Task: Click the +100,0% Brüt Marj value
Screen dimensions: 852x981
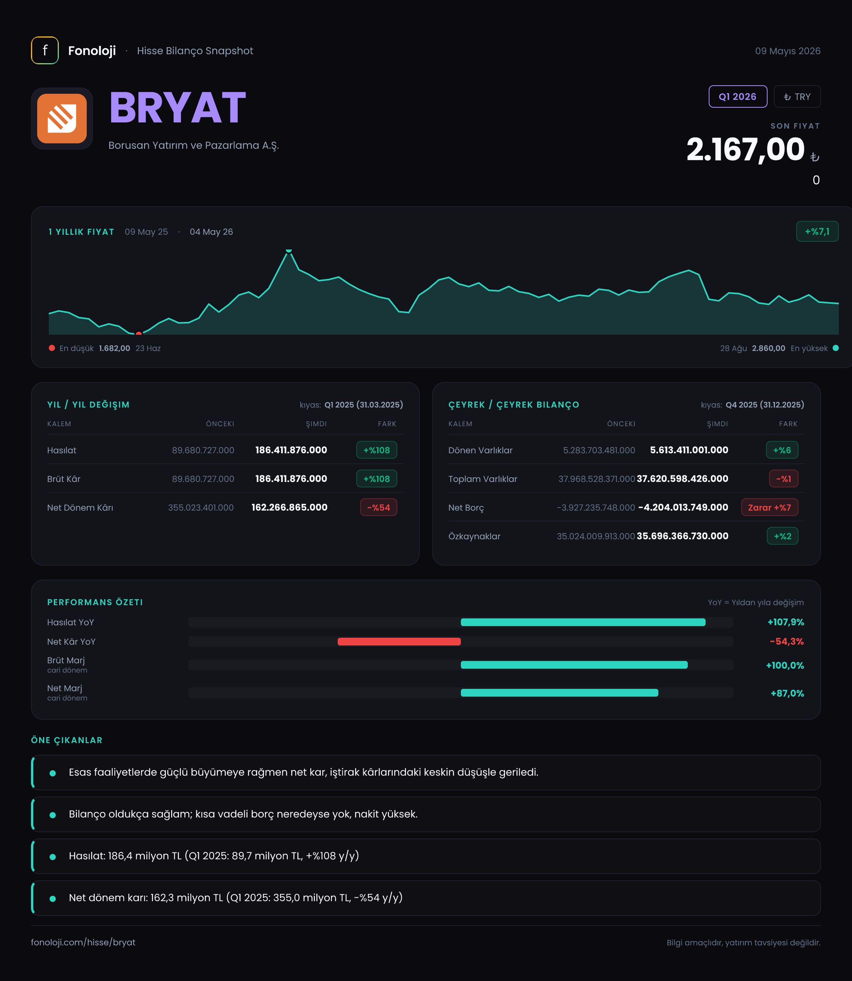Action: pos(785,665)
